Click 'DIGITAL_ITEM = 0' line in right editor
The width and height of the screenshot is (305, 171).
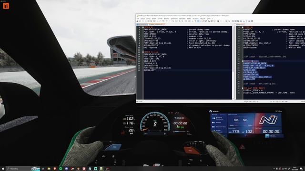point(253,91)
